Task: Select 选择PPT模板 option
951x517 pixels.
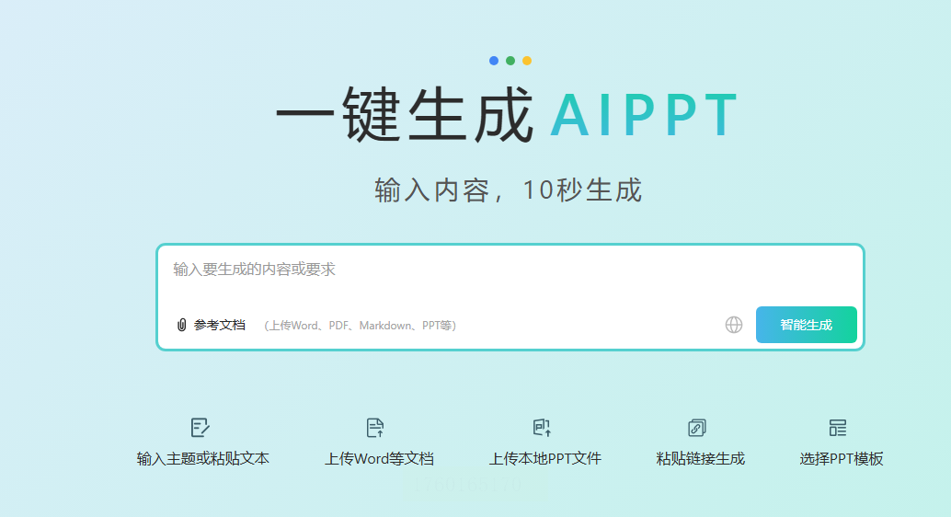Action: (x=842, y=459)
